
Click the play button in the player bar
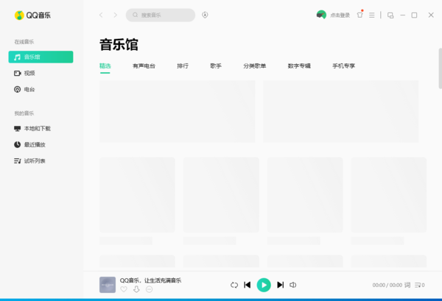264,285
